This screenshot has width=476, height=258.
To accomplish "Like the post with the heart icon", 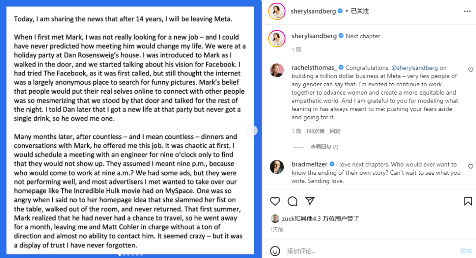I will tap(275, 201).
